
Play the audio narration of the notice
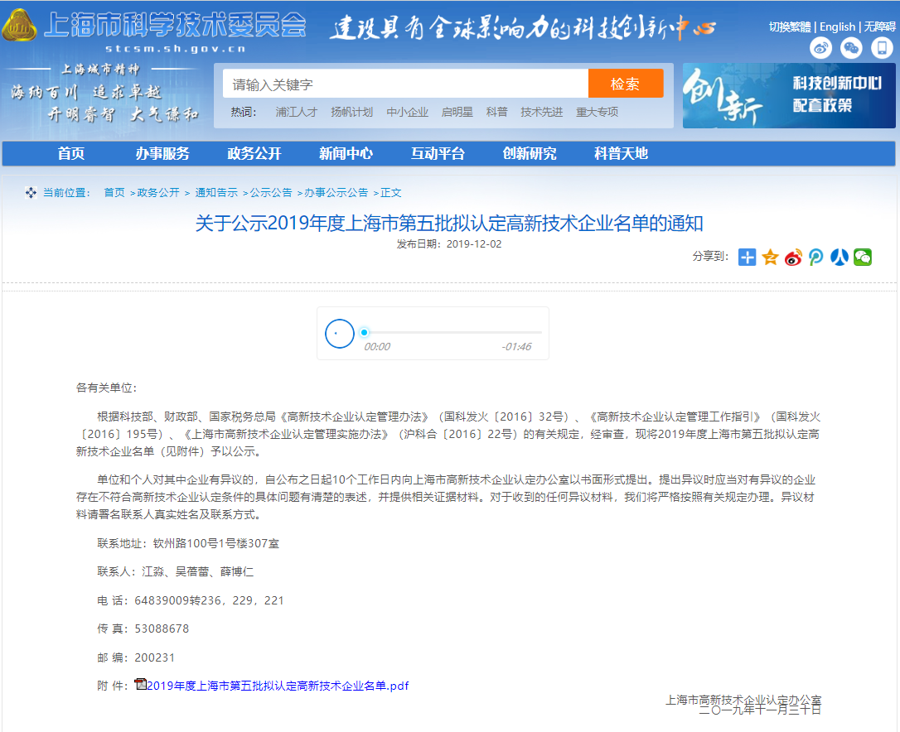[339, 333]
